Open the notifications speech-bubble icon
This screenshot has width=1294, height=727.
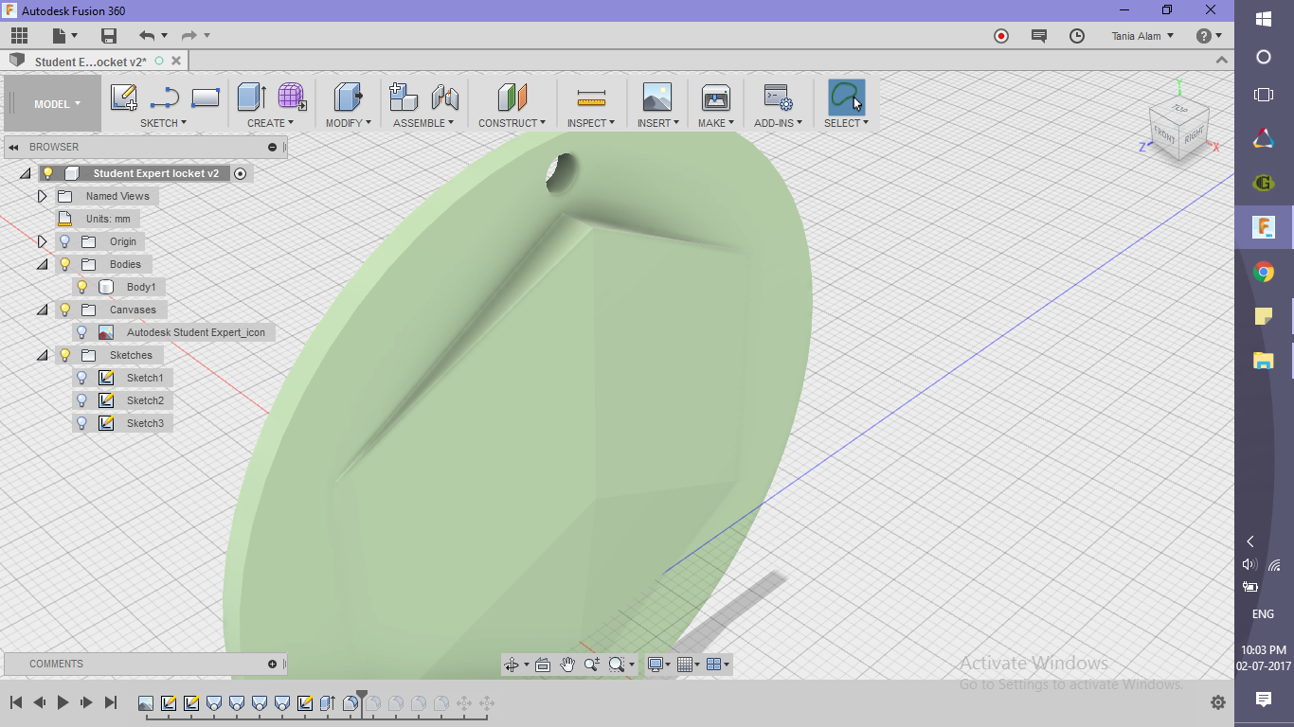click(x=1039, y=36)
